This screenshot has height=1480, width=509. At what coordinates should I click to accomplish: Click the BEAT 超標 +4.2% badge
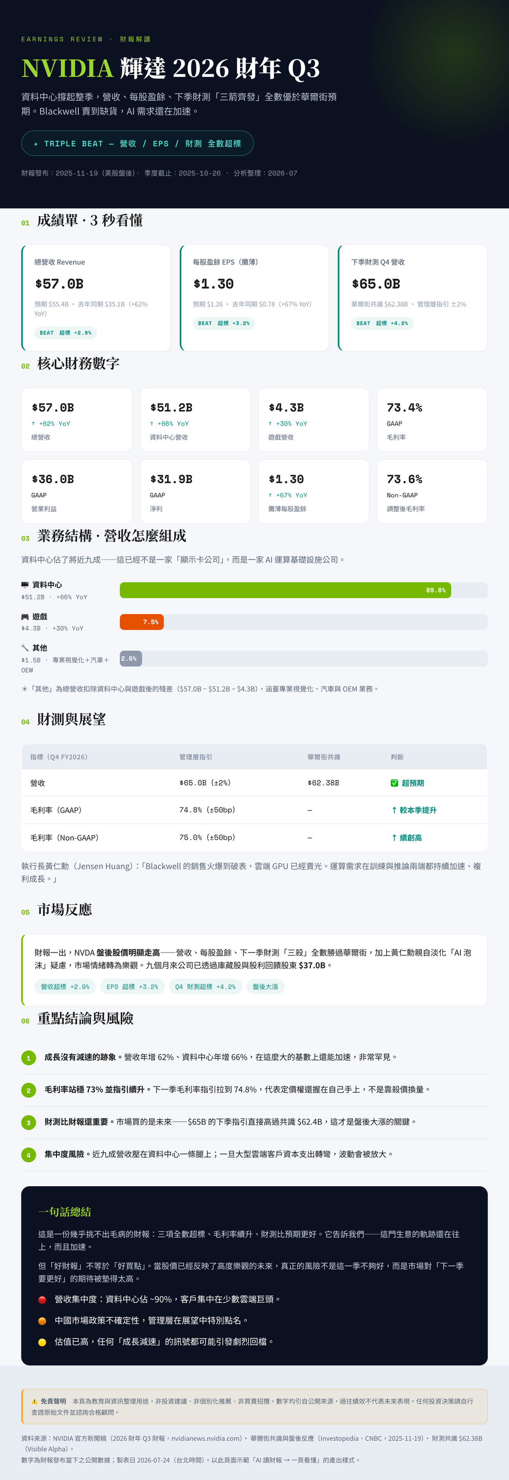pyautogui.click(x=382, y=323)
